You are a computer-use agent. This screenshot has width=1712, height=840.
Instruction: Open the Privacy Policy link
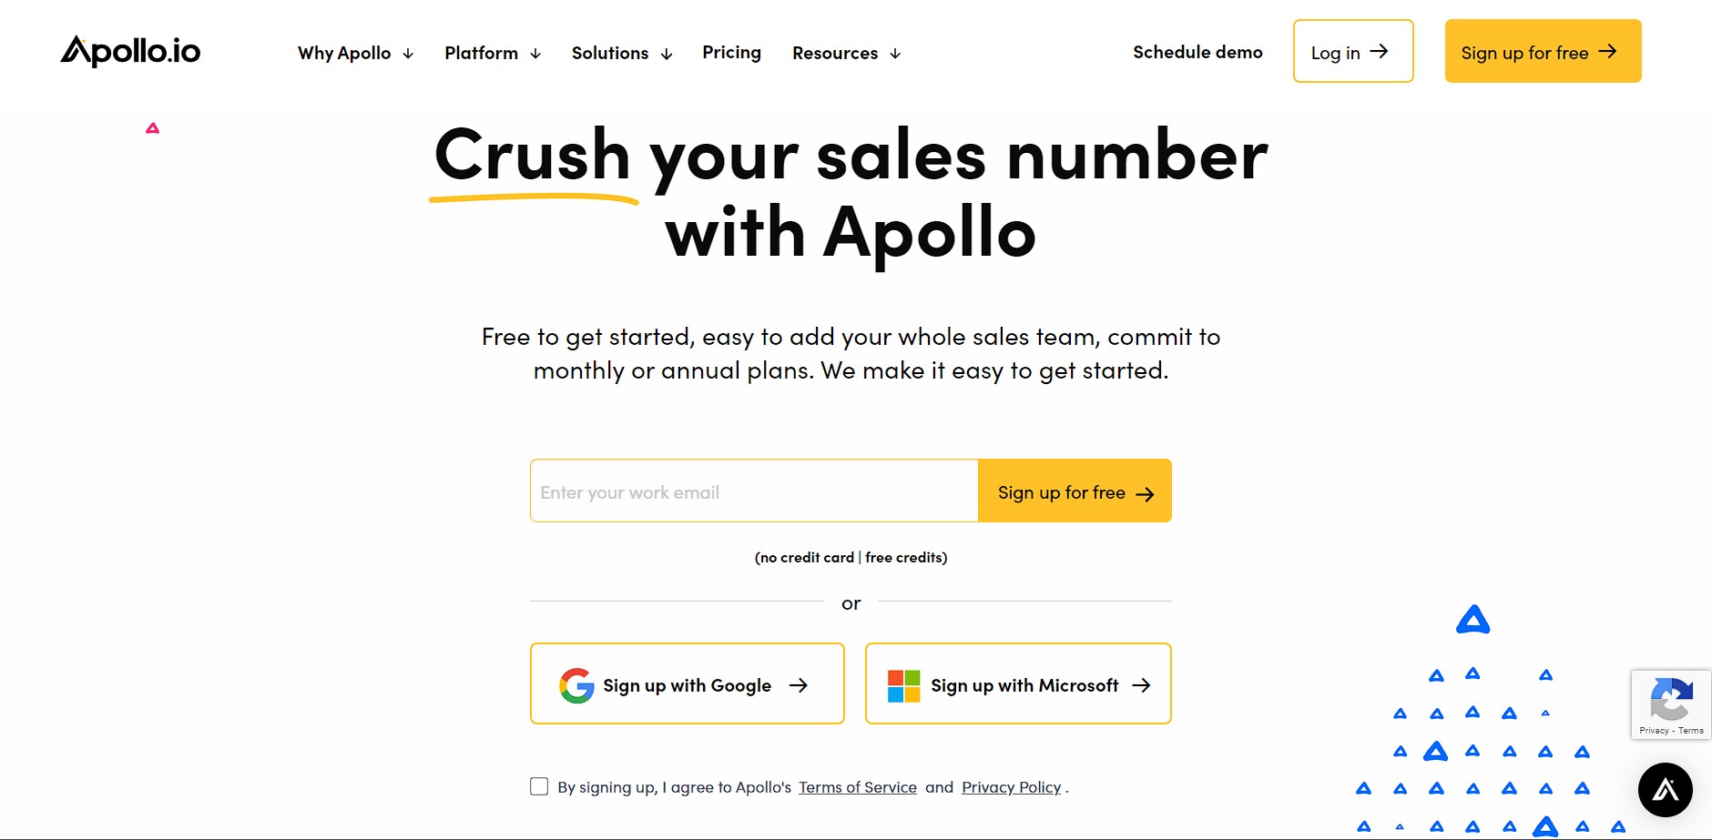coord(1011,787)
